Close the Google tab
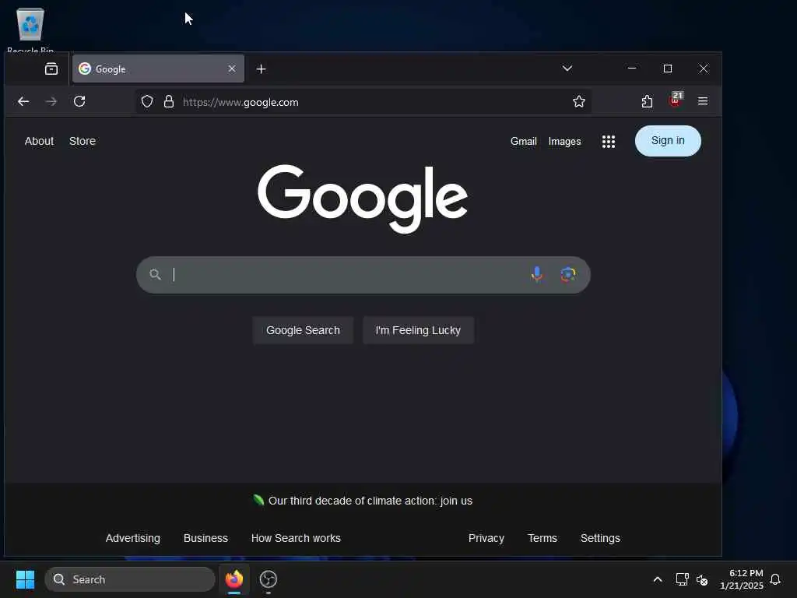 coord(232,69)
